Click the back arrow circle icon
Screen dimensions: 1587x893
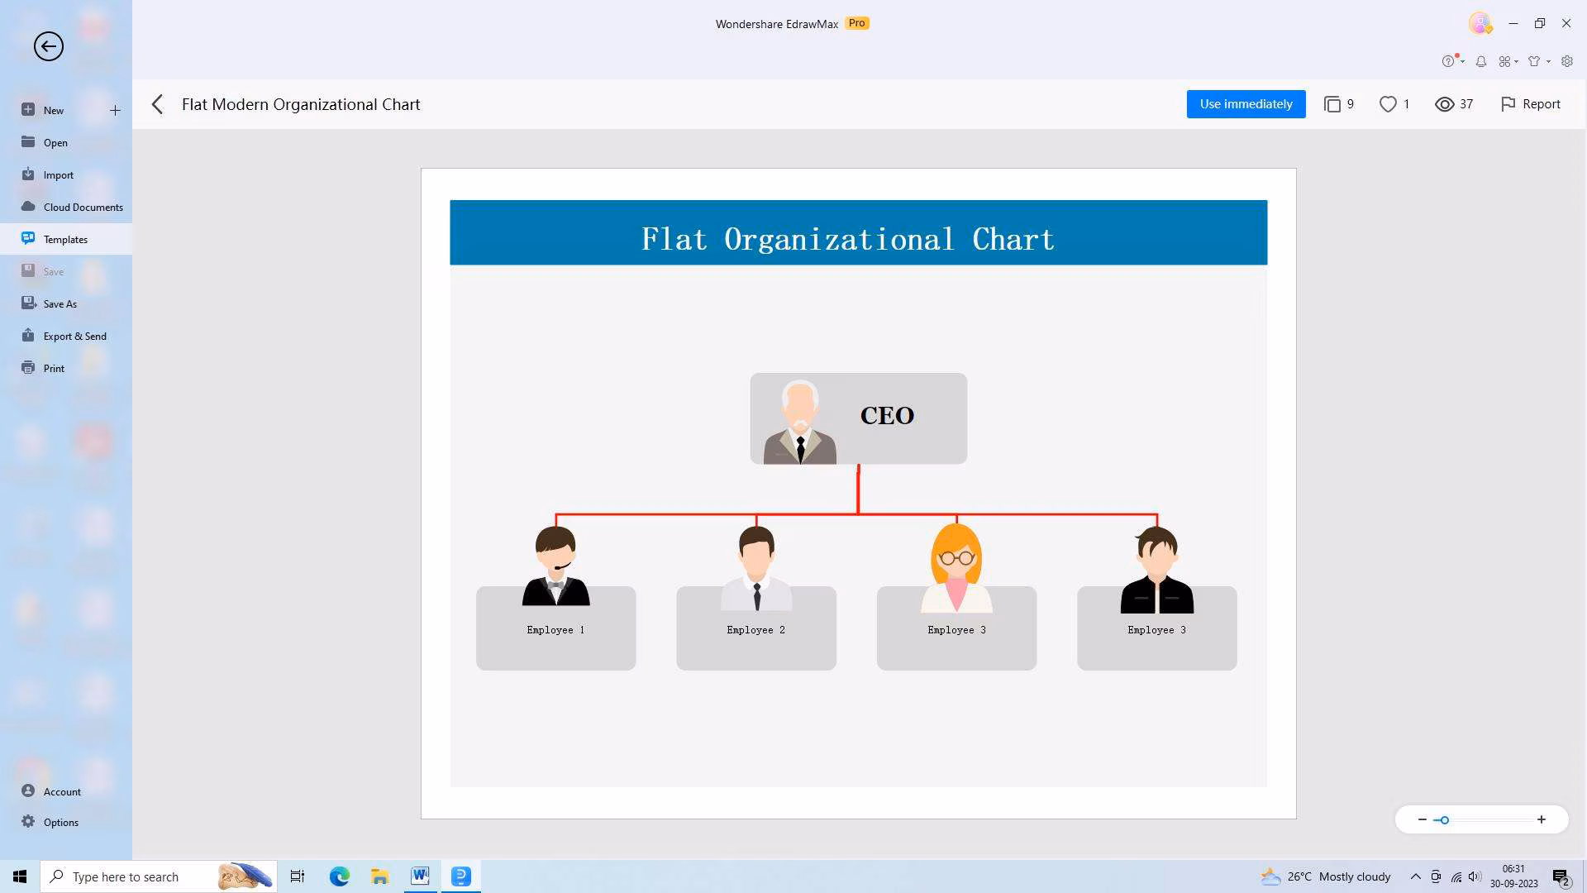(x=49, y=46)
